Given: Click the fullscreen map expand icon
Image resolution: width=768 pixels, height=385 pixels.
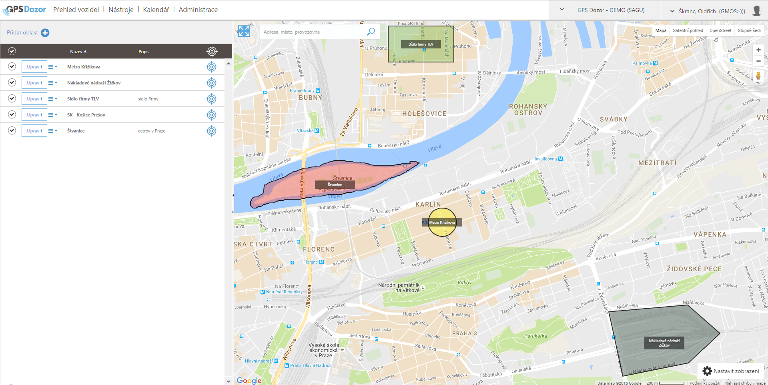Looking at the screenshot, I should pyautogui.click(x=244, y=31).
